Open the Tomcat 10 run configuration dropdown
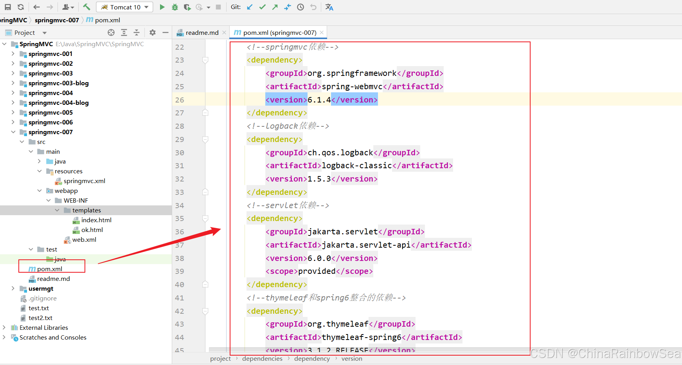682x365 pixels. point(124,7)
